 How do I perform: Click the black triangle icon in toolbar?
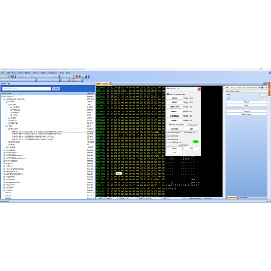click(x=86, y=76)
